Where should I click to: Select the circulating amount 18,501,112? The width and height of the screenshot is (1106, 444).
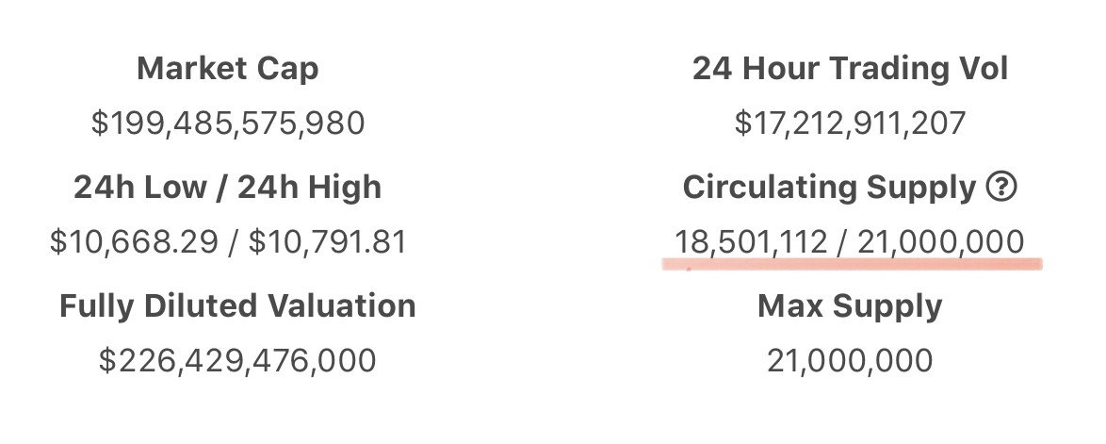tap(751, 242)
